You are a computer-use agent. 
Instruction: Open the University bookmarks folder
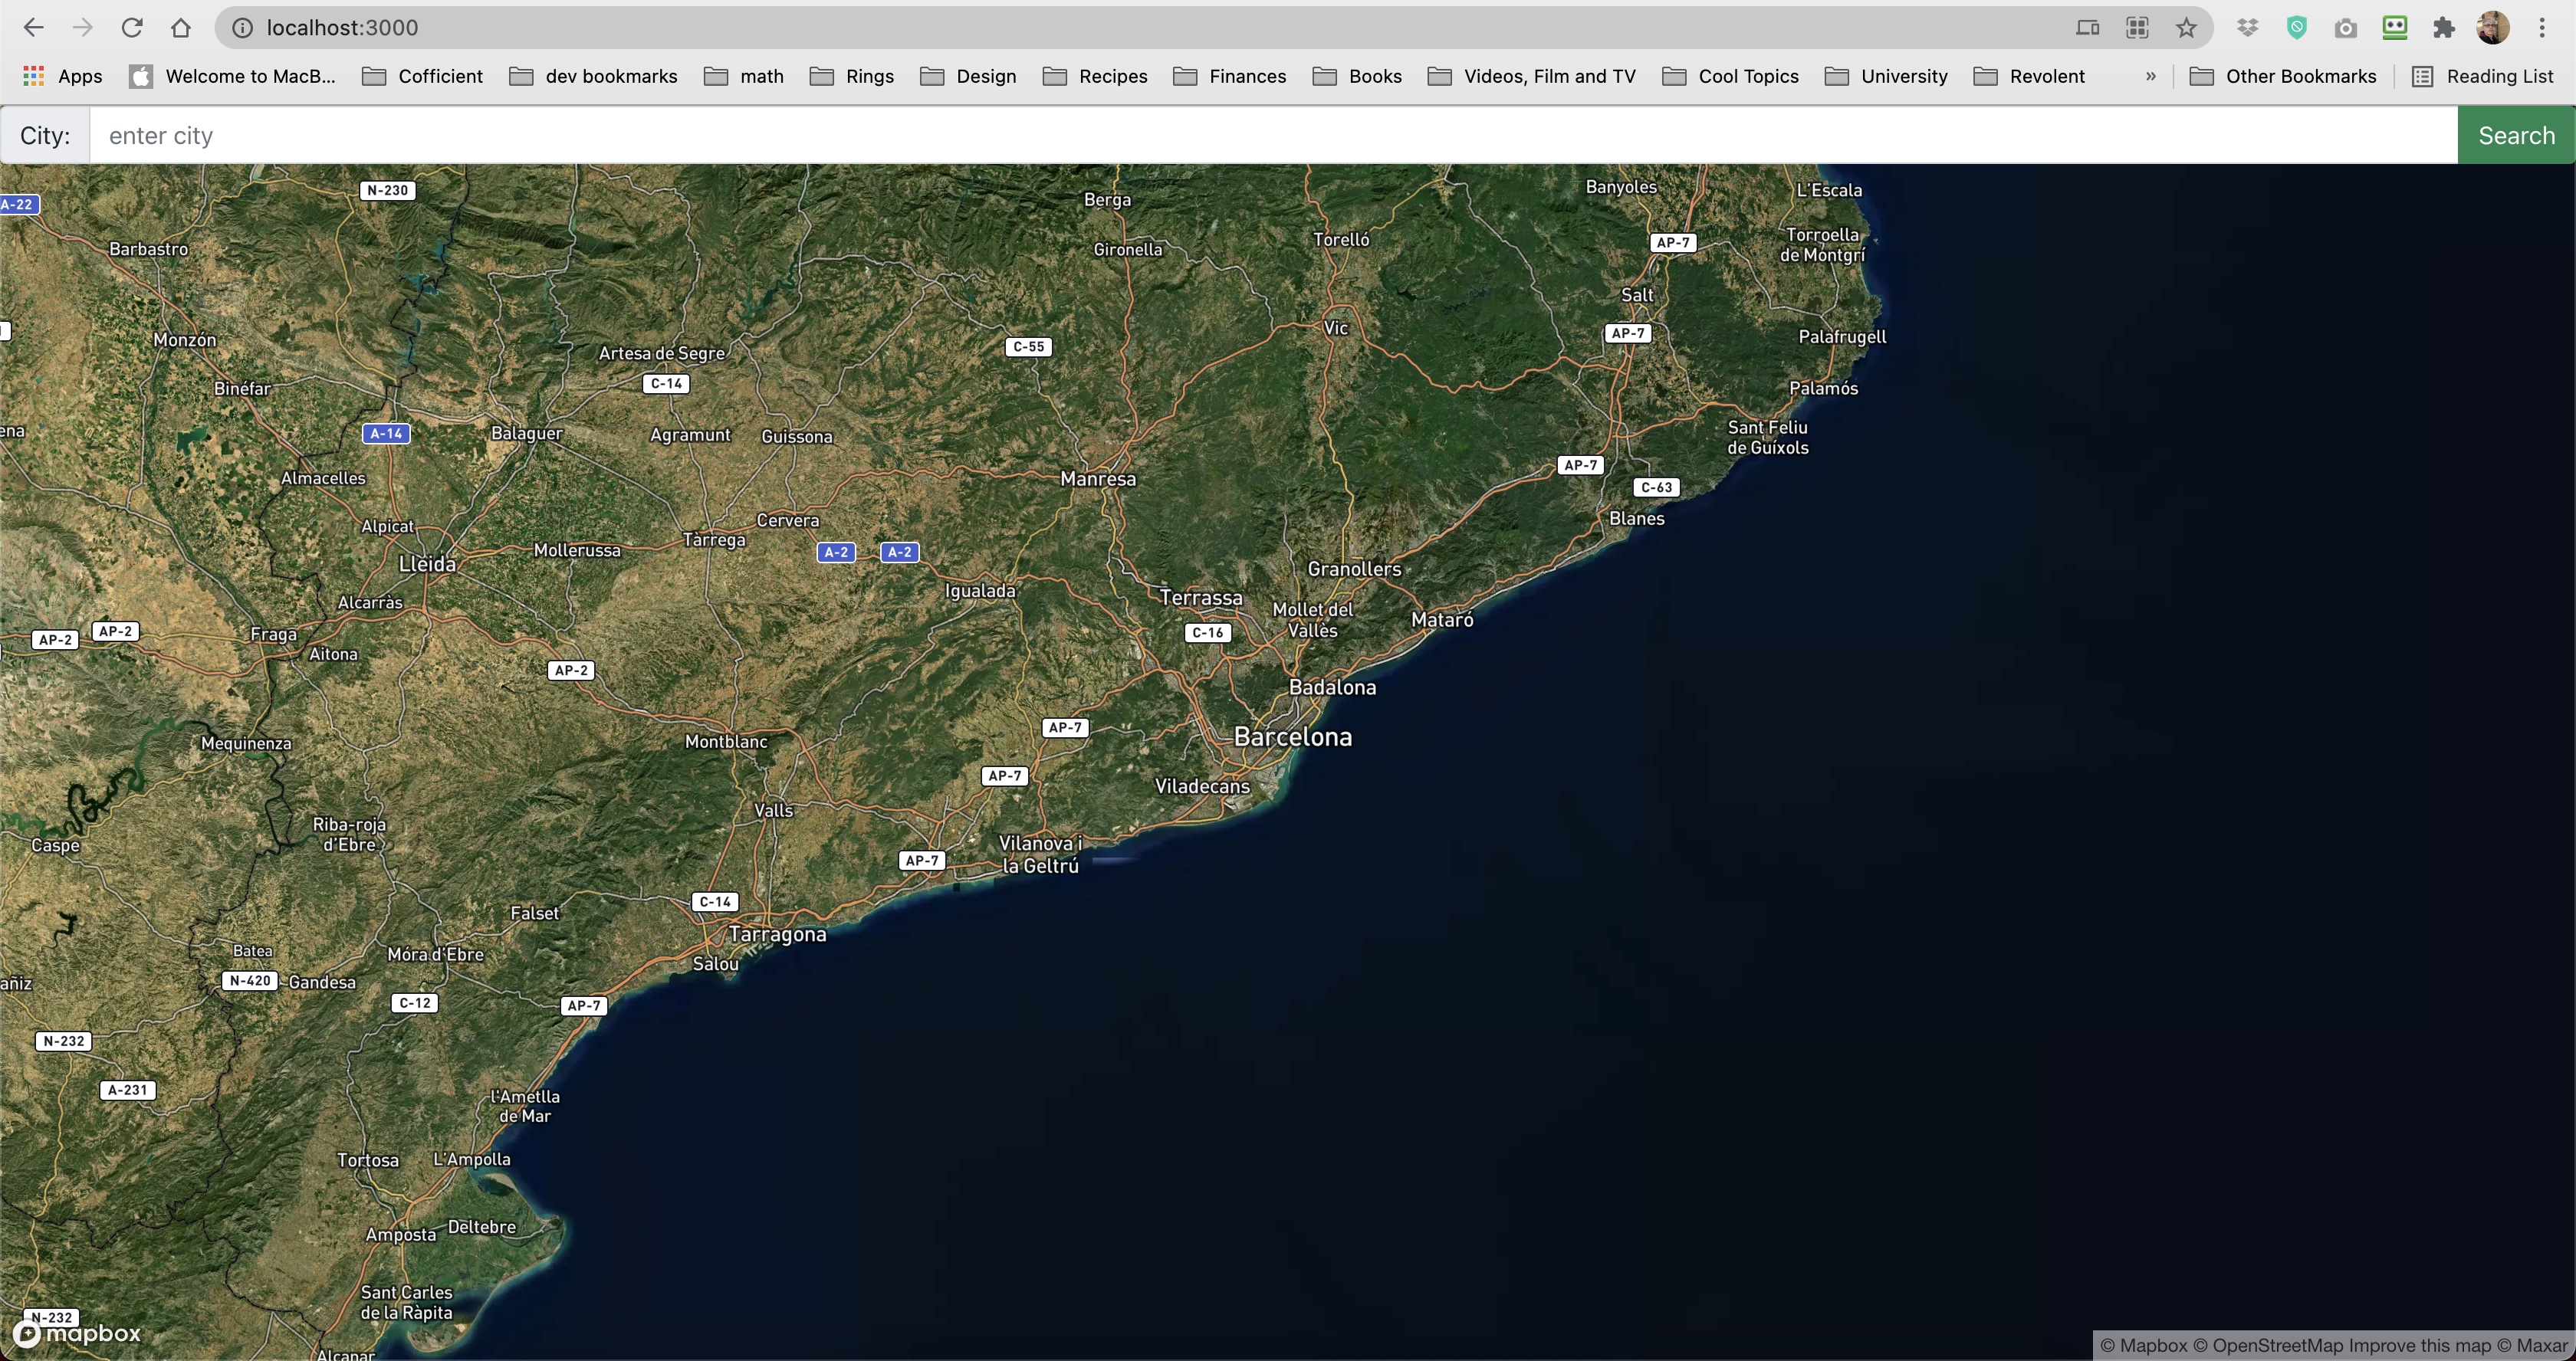coord(1886,76)
